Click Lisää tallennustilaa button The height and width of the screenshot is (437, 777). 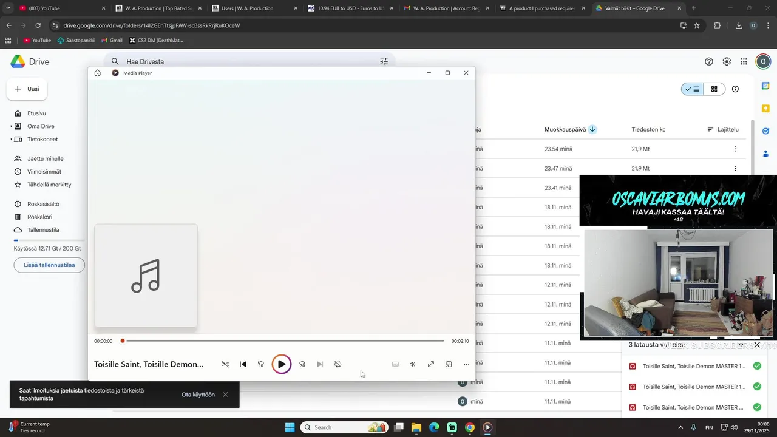coord(49,265)
